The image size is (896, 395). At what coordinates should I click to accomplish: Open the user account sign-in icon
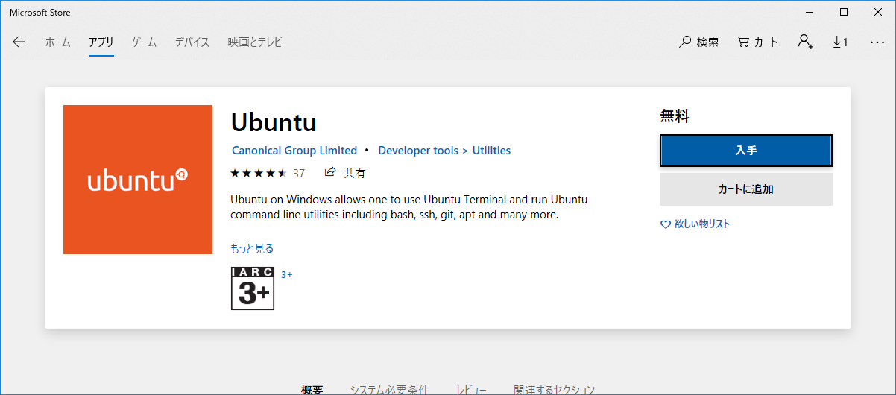[805, 42]
